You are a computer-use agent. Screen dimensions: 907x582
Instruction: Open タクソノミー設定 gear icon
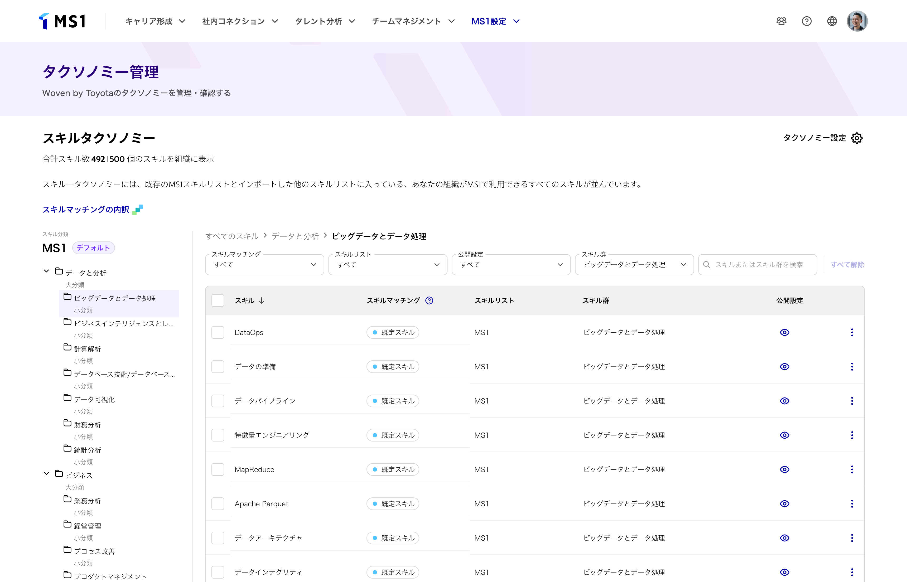[857, 138]
